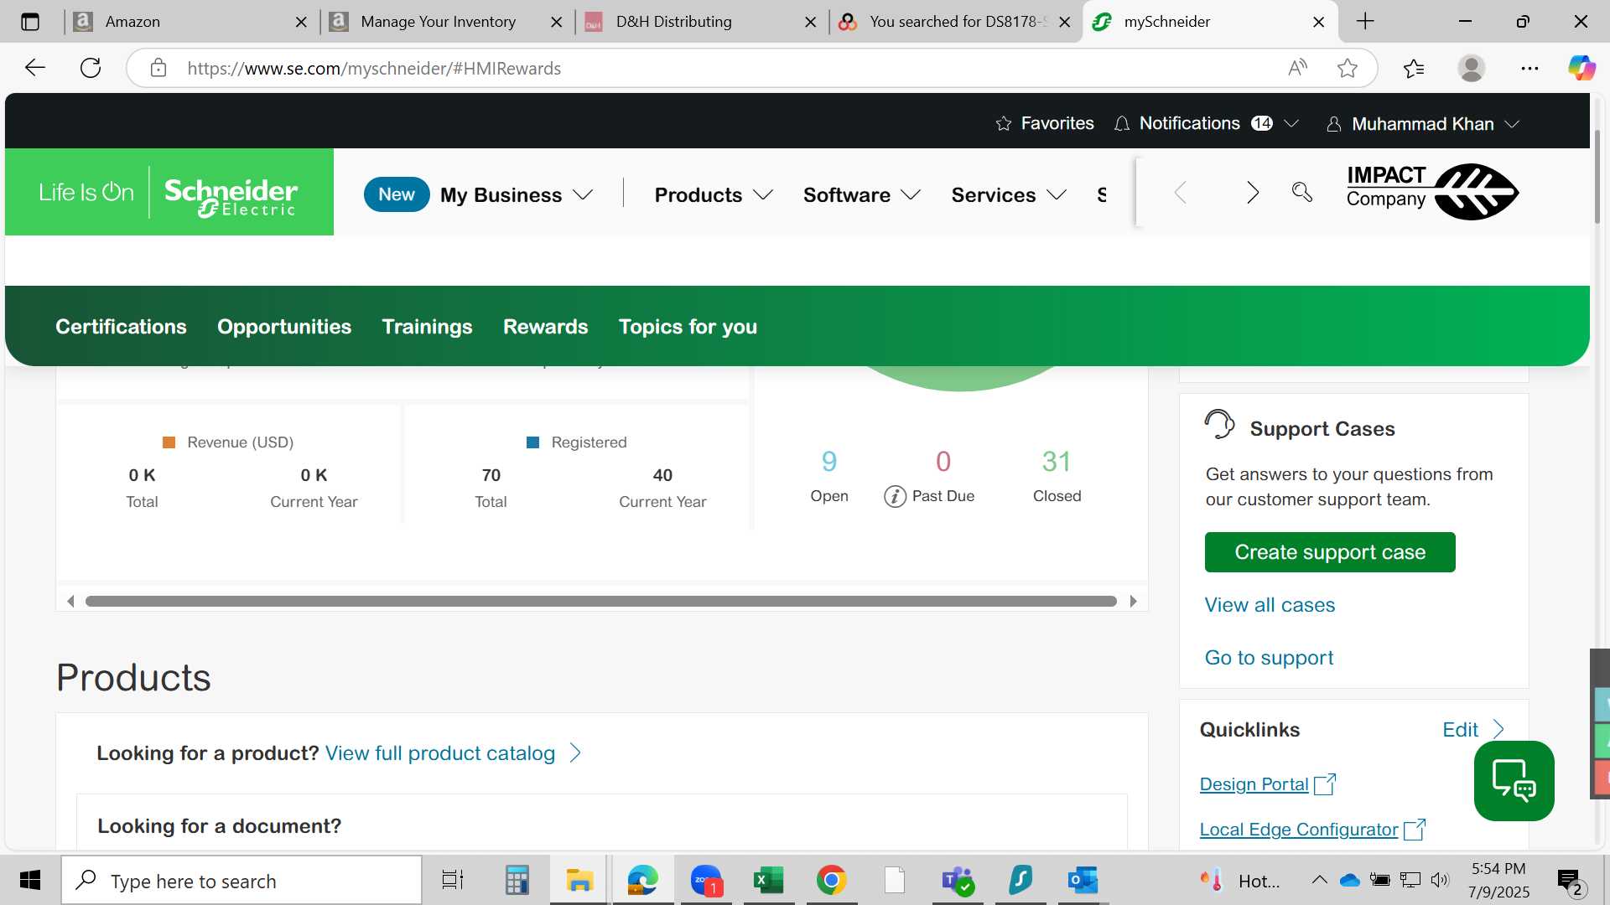The height and width of the screenshot is (905, 1610).
Task: Click the browser back arrow
Action: point(35,68)
